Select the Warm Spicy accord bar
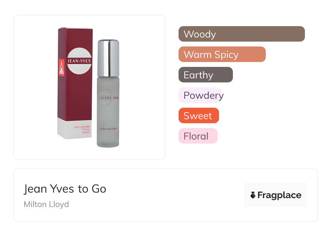The image size is (331, 235). (x=222, y=54)
